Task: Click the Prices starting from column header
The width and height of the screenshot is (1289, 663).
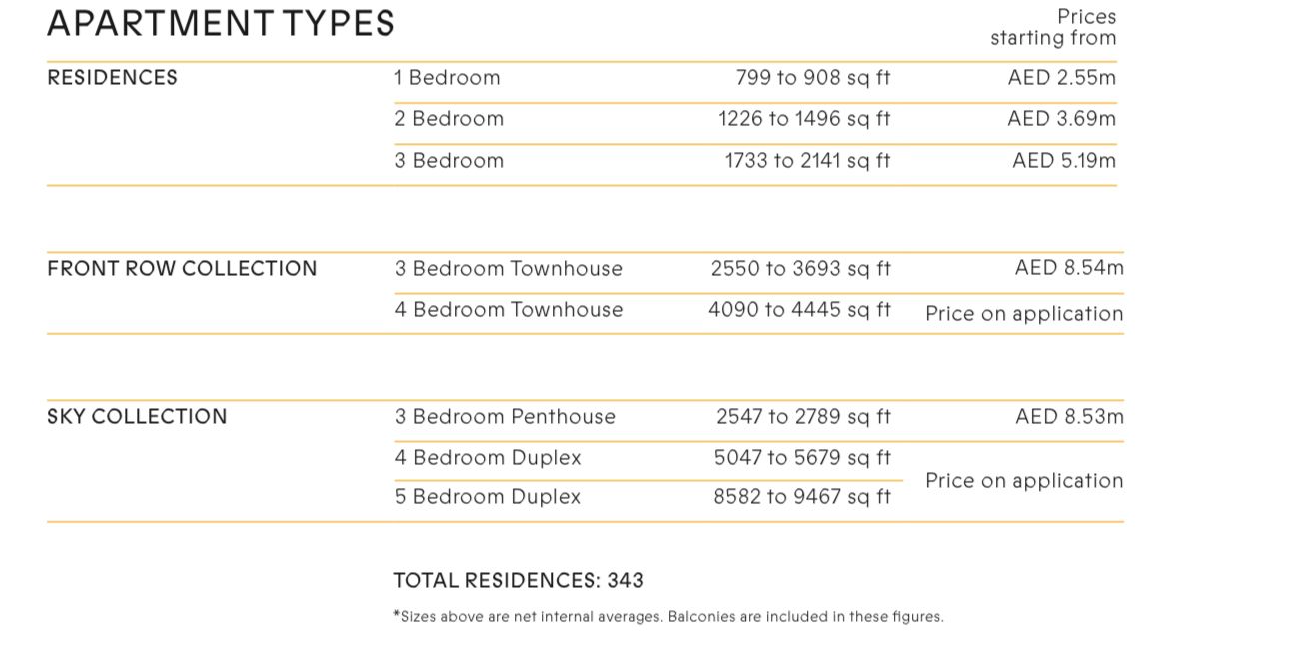Action: tap(1053, 28)
